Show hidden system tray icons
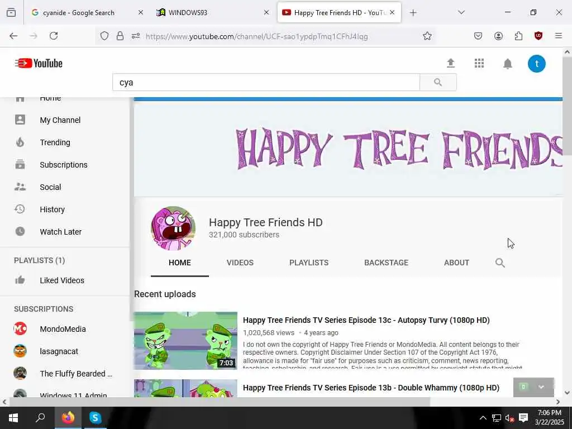The image size is (572, 429). click(483, 418)
